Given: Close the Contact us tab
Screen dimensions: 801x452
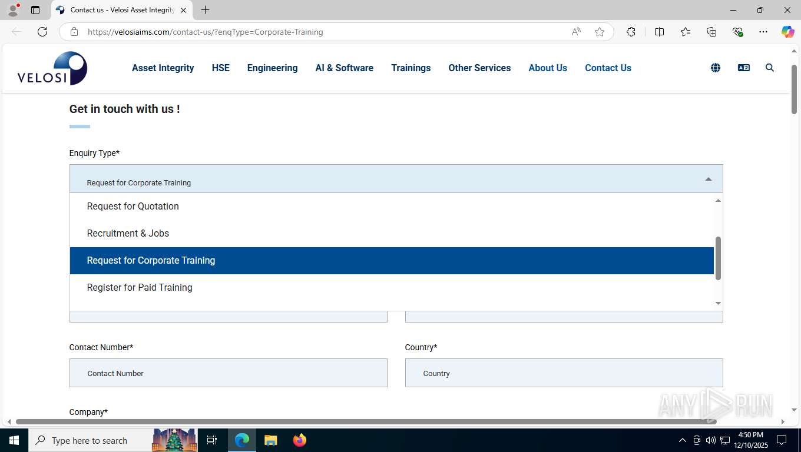Looking at the screenshot, I should pos(183,10).
